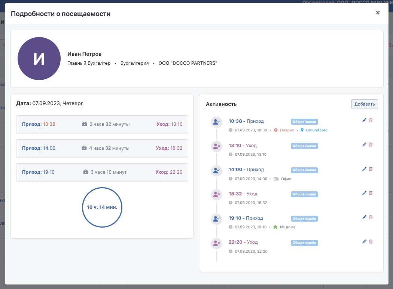Click the 13:10 - Уход activity title

click(x=243, y=146)
